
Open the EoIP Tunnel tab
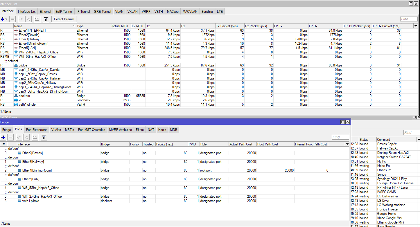point(64,12)
